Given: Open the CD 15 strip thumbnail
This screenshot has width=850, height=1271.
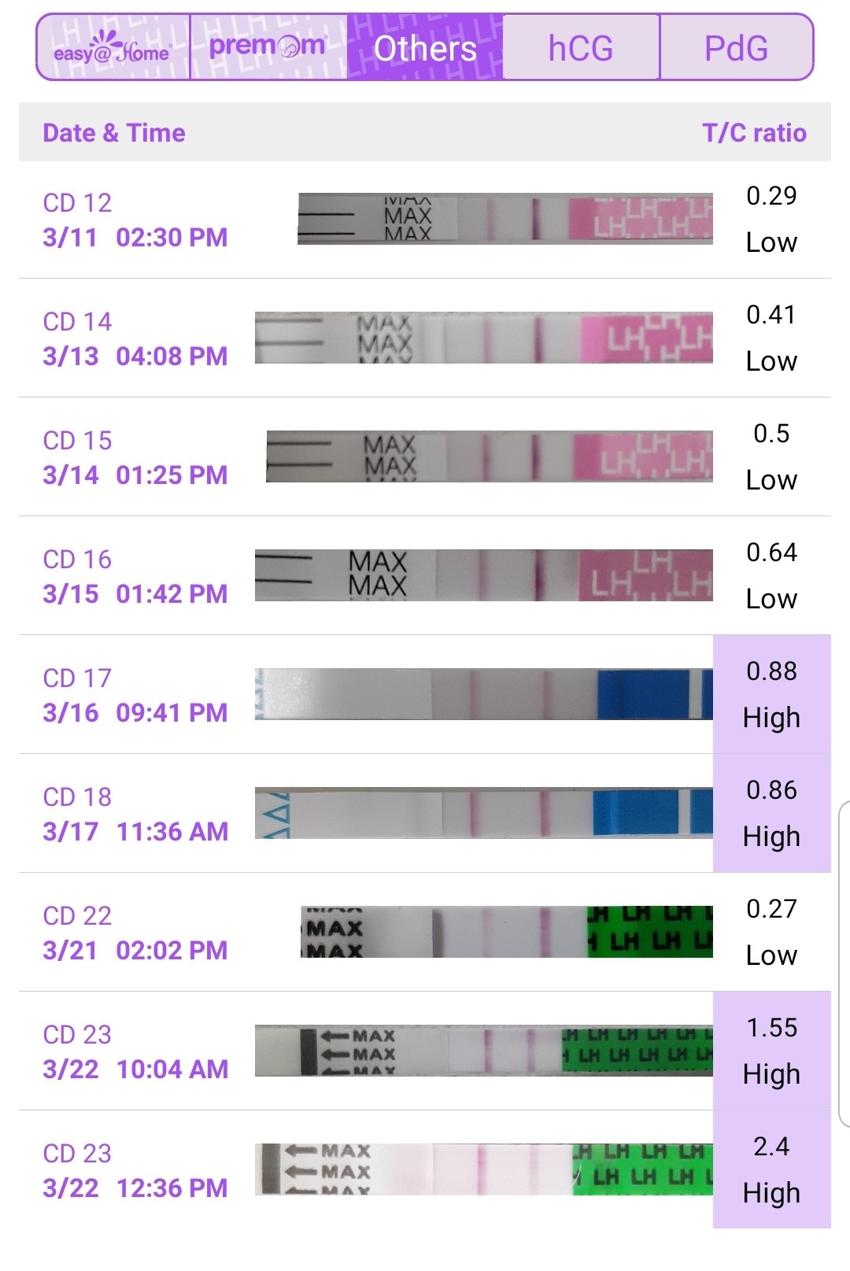Looking at the screenshot, I should coord(490,456).
